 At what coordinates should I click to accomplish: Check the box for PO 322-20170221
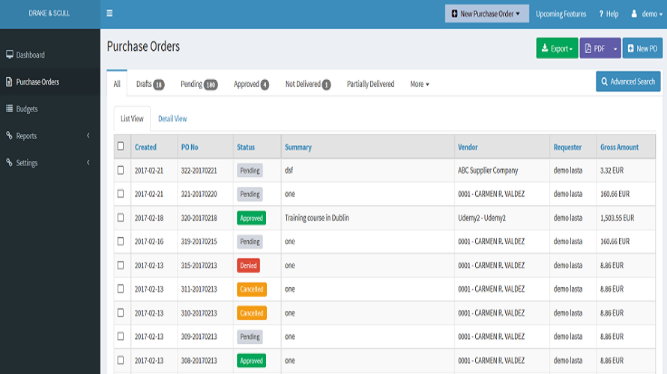pyautogui.click(x=121, y=171)
